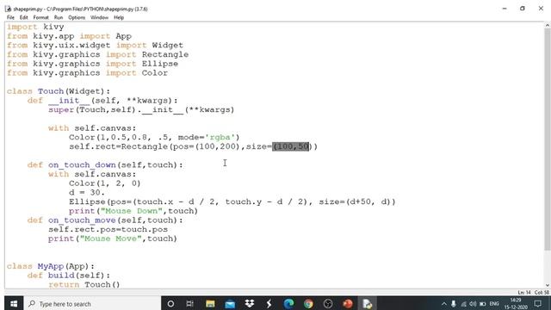Click 'on_touch_down' function name

click(x=82, y=164)
